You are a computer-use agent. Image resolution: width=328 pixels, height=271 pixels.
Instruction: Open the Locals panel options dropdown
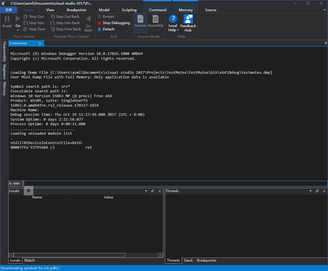coord(146,191)
